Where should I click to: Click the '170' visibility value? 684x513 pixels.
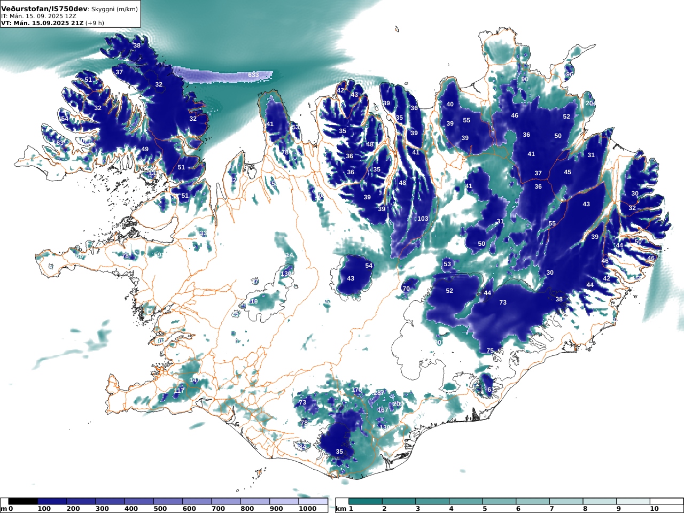pyautogui.click(x=356, y=390)
